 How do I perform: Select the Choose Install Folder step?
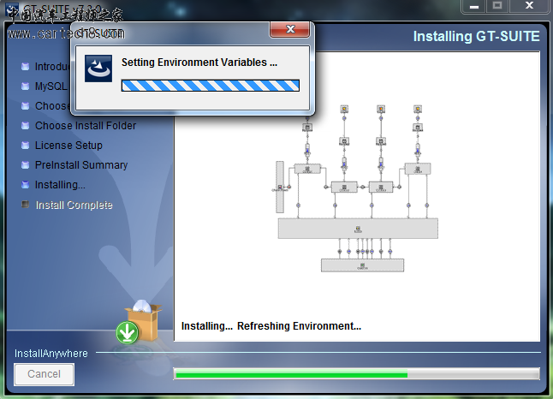(86, 126)
